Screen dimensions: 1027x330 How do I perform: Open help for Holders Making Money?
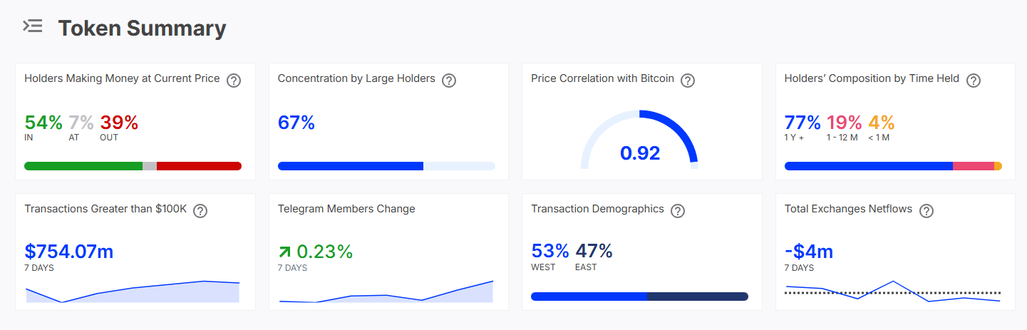[233, 81]
